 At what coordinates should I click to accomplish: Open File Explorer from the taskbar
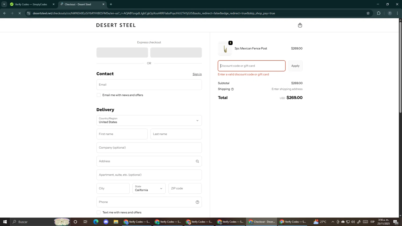(x=116, y=222)
